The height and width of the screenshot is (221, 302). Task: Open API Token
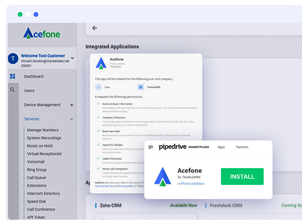[x=36, y=217]
